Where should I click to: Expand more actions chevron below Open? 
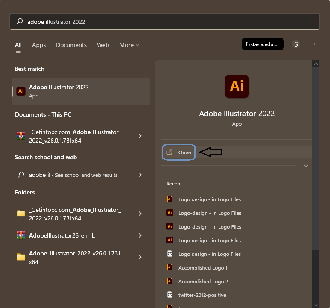tap(306, 166)
